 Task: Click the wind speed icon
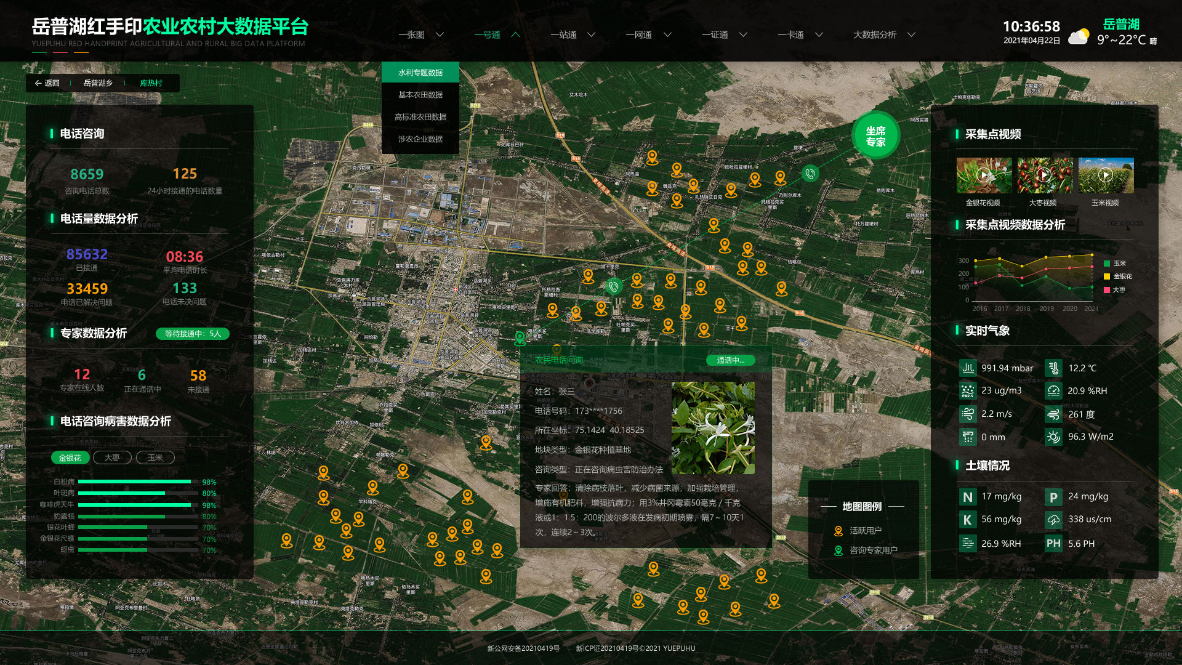(968, 414)
